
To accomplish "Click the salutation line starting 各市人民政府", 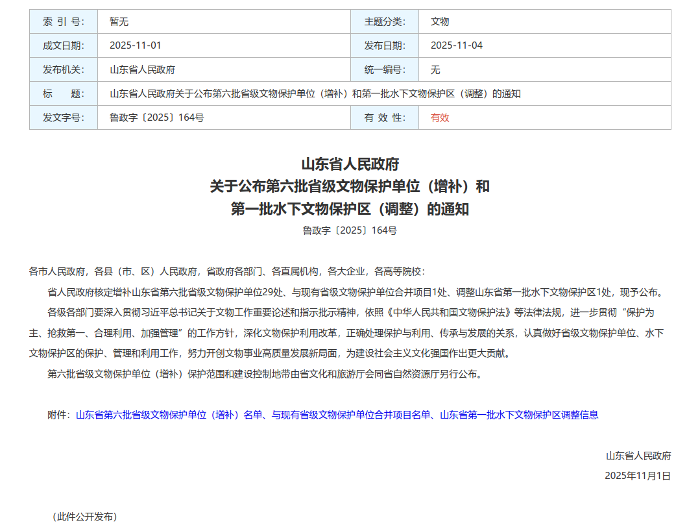I will (x=227, y=271).
